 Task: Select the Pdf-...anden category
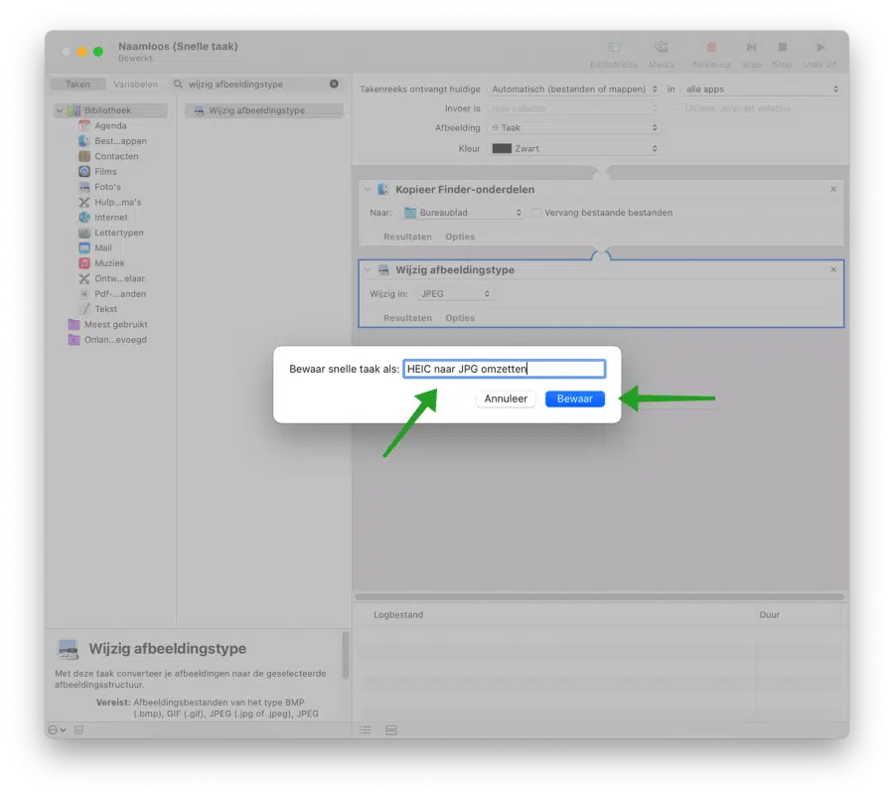[x=120, y=294]
